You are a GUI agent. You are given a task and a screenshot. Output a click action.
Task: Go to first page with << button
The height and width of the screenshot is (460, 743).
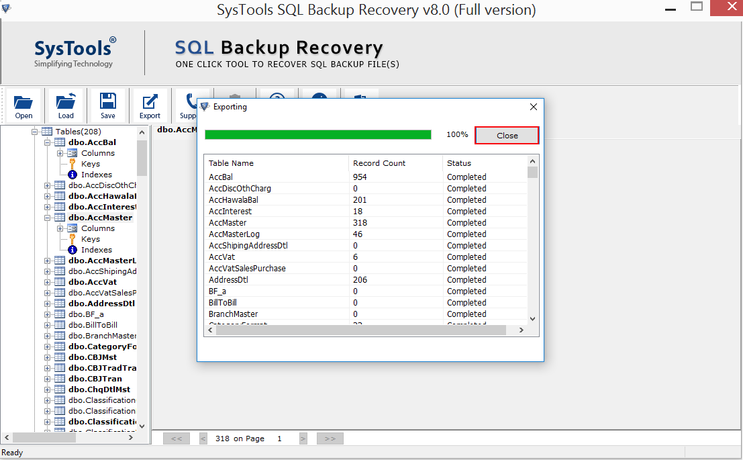(x=177, y=439)
